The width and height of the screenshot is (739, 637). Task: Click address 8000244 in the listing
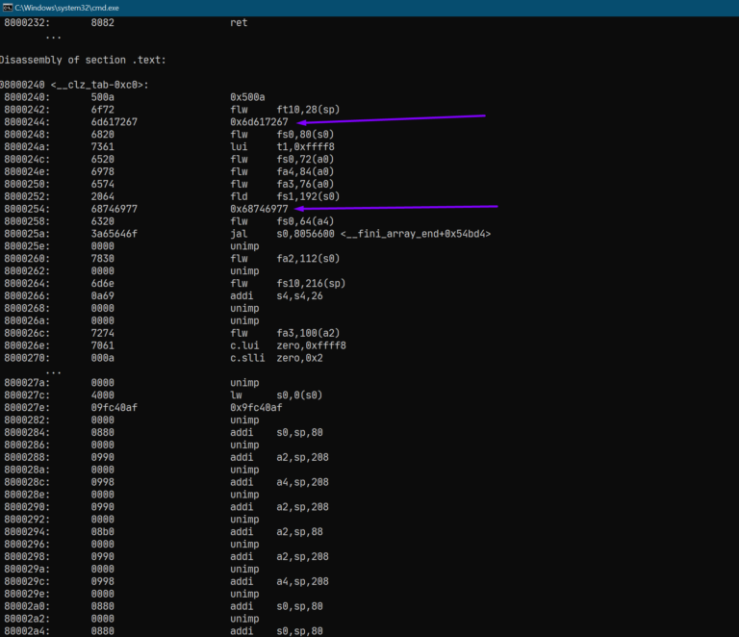pyautogui.click(x=27, y=122)
